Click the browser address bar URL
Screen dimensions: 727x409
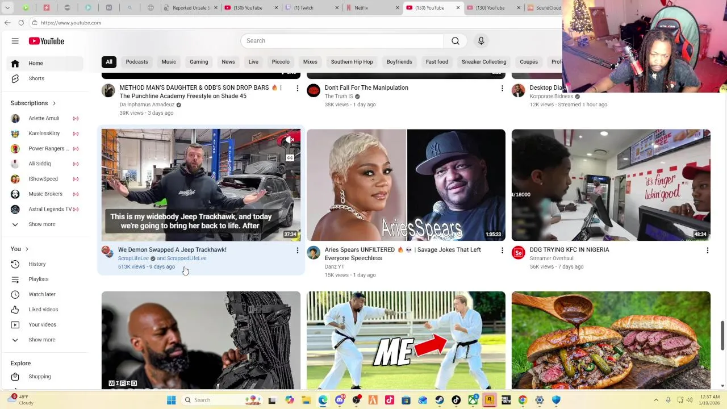(71, 23)
